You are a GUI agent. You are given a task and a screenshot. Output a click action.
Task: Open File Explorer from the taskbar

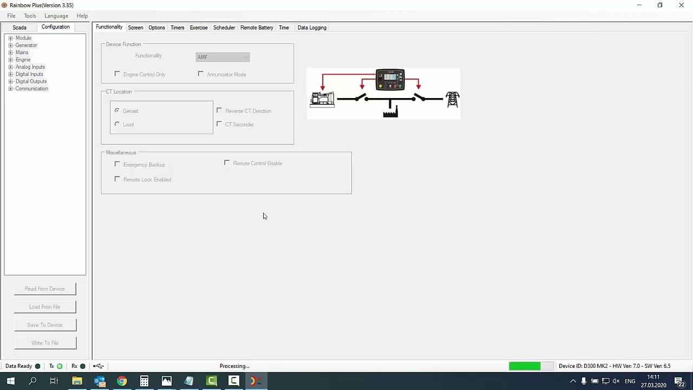pyautogui.click(x=77, y=381)
